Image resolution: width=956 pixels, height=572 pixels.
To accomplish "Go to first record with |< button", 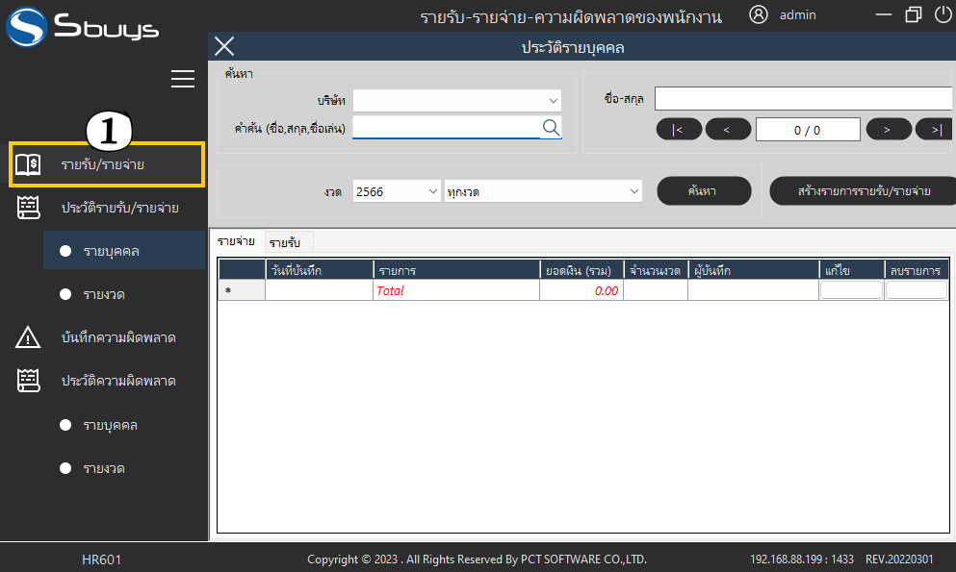I will coord(678,130).
